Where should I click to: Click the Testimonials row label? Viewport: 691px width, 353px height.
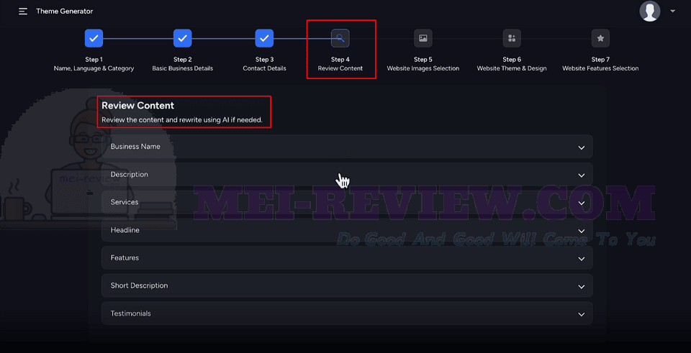point(130,313)
